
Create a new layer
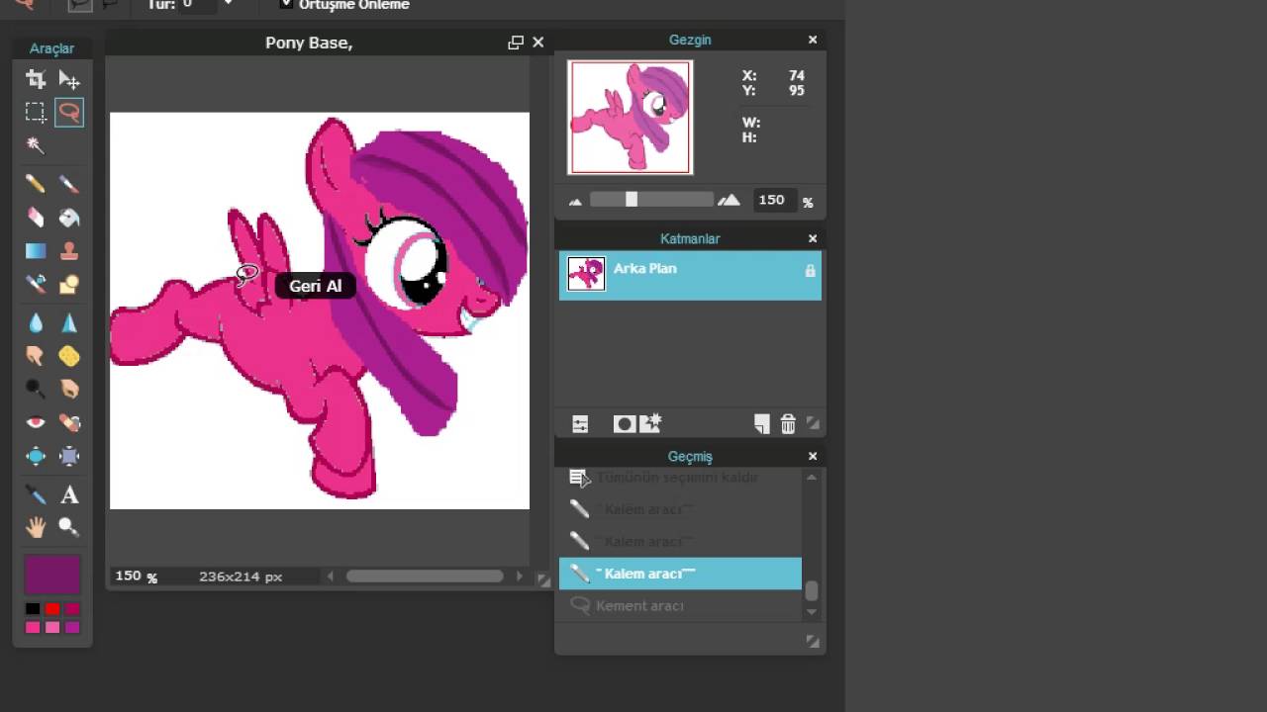[x=761, y=424]
